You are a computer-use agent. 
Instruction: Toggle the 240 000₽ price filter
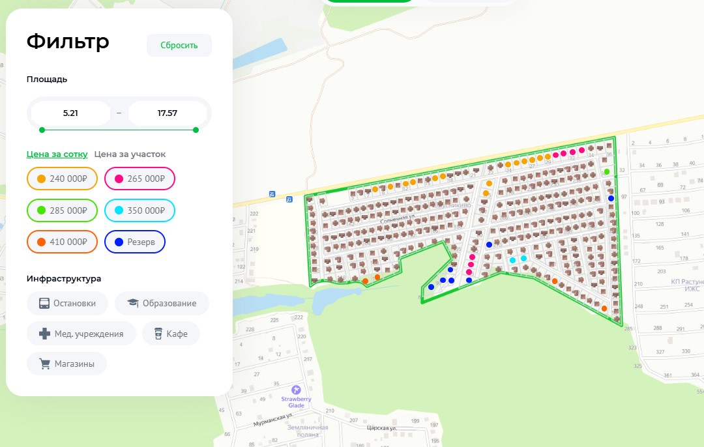pyautogui.click(x=62, y=179)
